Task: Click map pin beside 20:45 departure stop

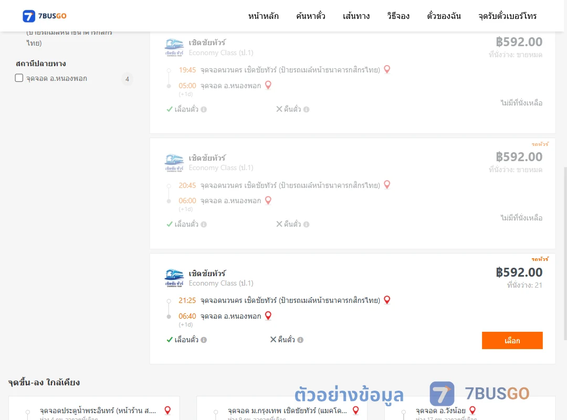Action: [x=387, y=184]
